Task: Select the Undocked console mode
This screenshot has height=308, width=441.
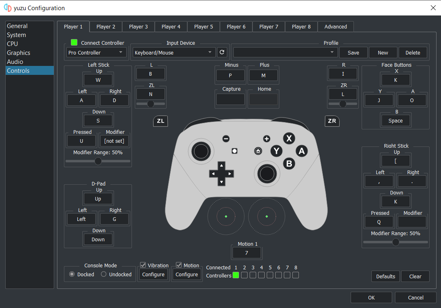Action: coord(103,274)
